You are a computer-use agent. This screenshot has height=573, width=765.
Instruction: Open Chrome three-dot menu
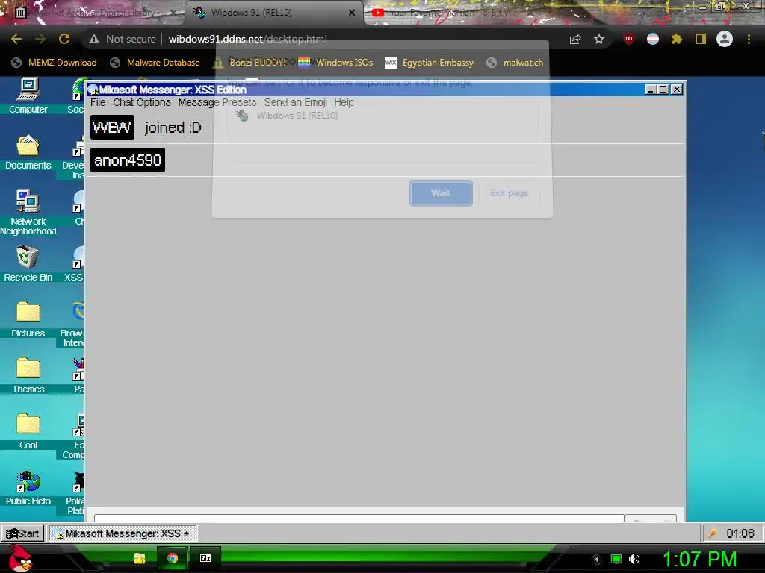click(749, 39)
